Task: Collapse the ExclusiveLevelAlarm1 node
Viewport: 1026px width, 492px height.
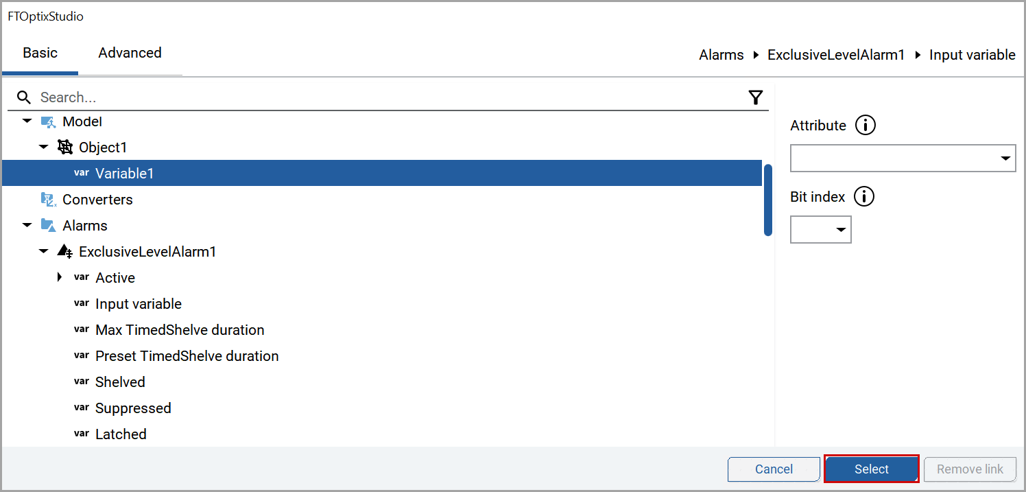Action: (x=43, y=251)
